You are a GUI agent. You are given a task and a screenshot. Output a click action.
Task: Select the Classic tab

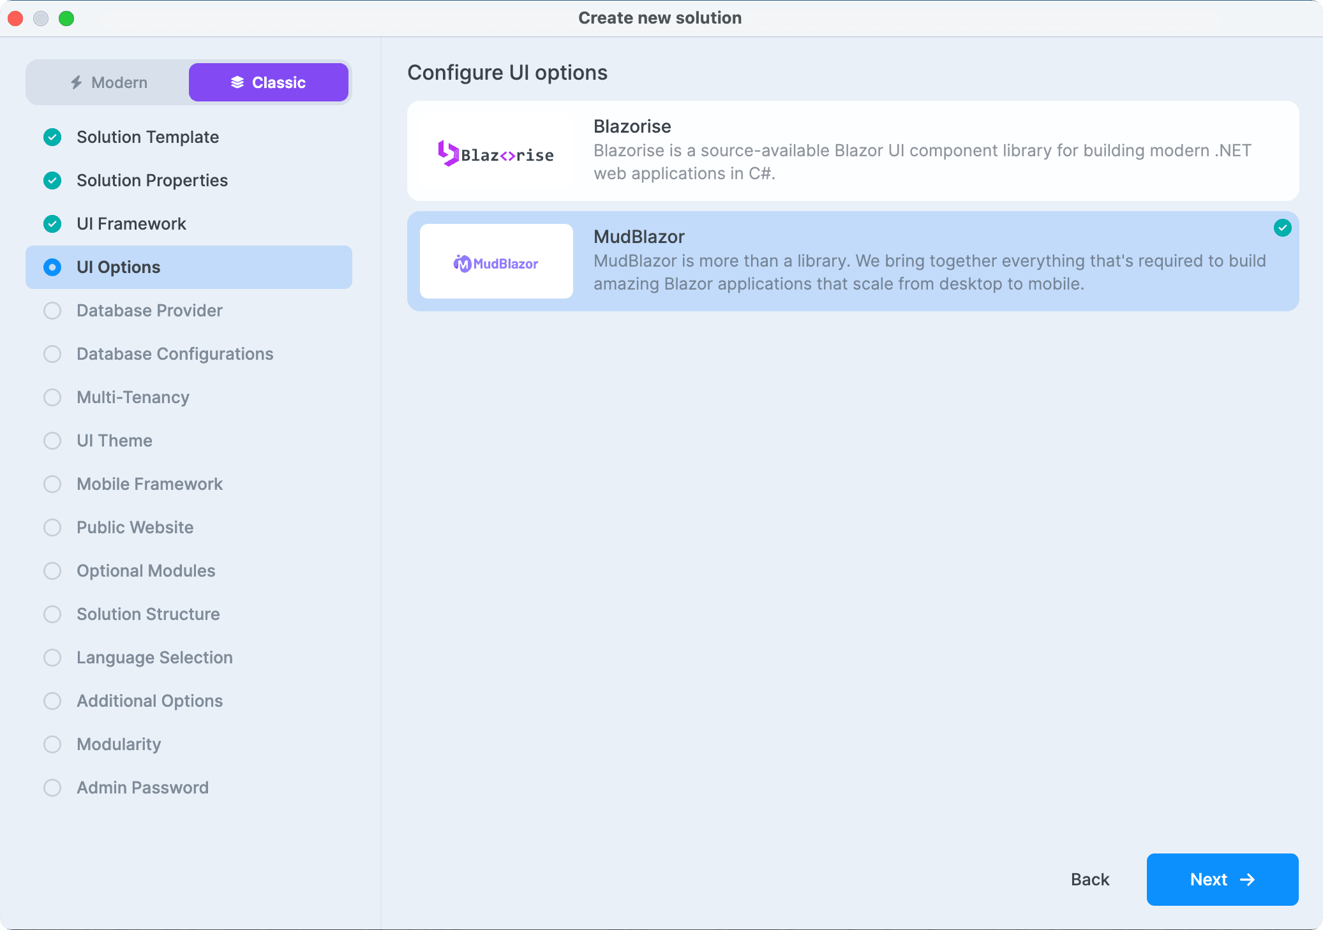(x=269, y=82)
